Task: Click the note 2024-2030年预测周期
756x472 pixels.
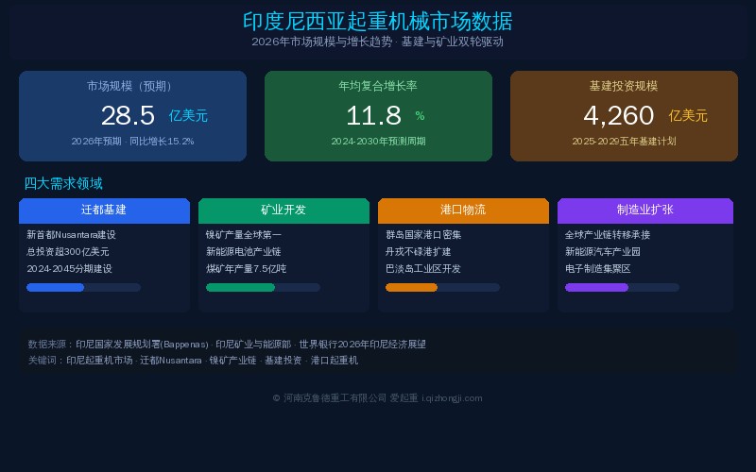Action: coord(378,141)
